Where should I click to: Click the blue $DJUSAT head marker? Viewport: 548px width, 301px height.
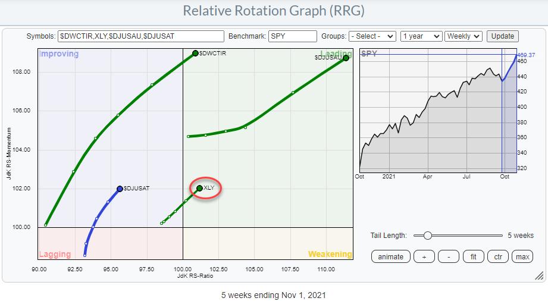pos(120,189)
